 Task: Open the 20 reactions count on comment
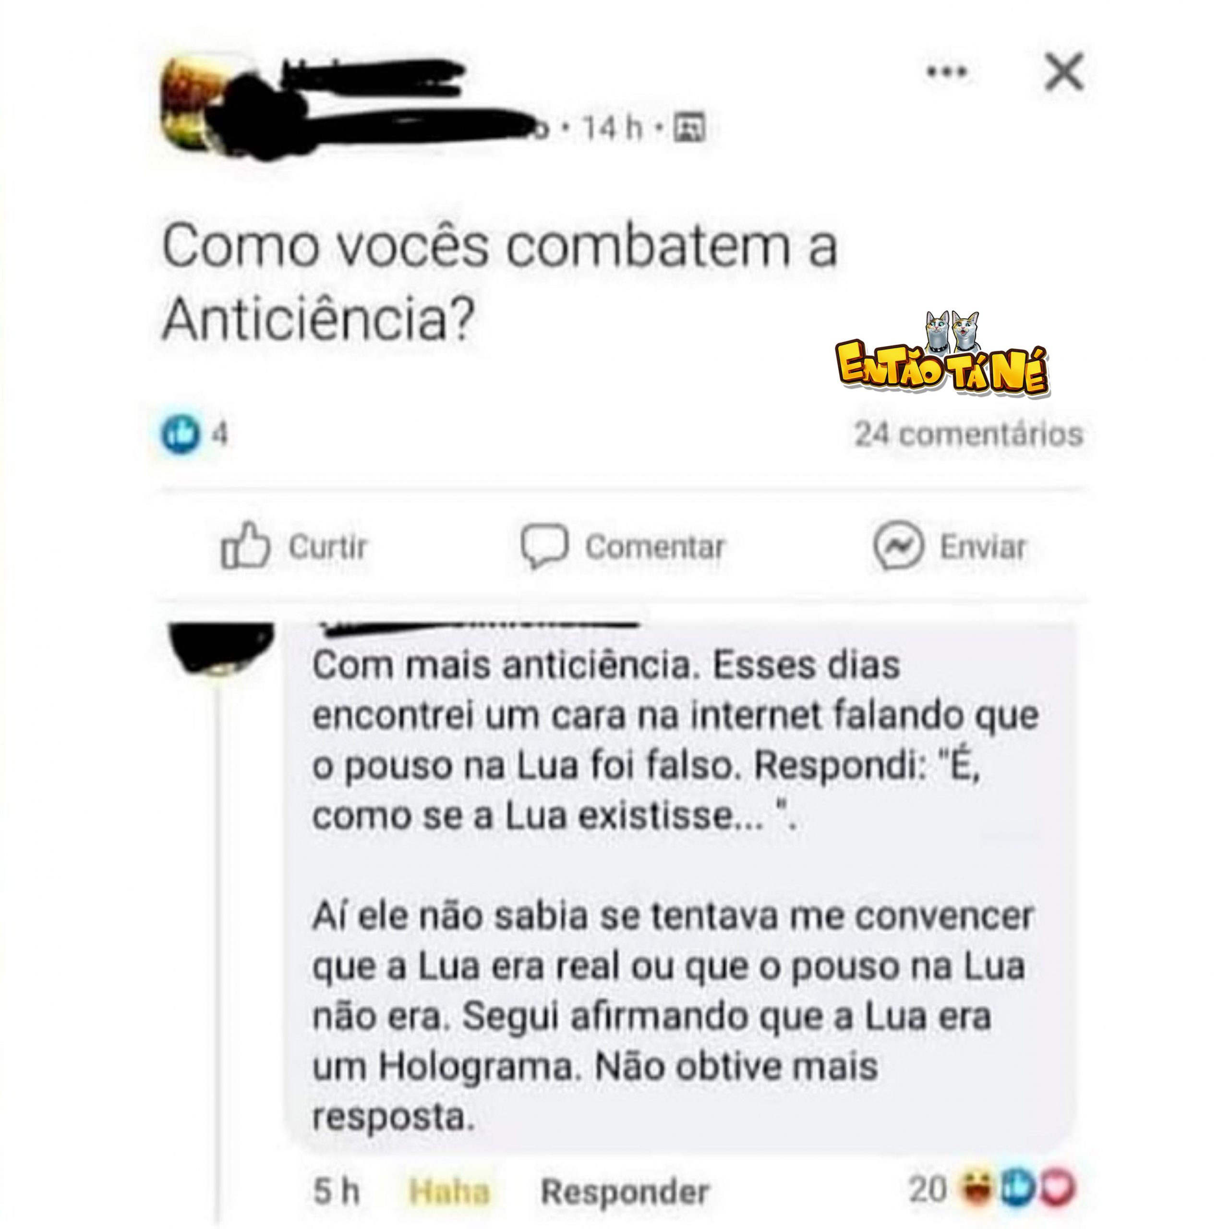coord(928,1188)
